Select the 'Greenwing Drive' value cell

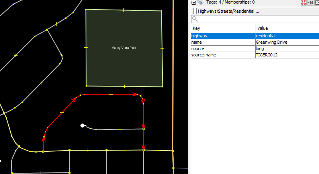pyautogui.click(x=287, y=42)
